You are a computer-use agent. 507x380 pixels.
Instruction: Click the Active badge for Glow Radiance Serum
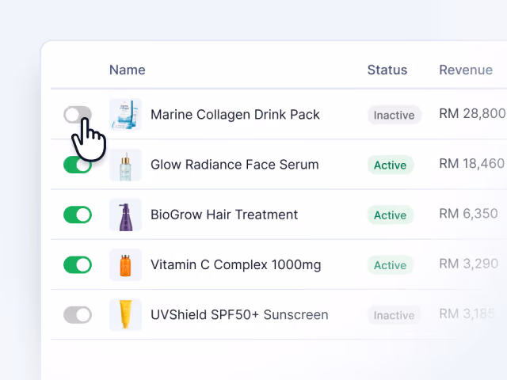coord(391,165)
